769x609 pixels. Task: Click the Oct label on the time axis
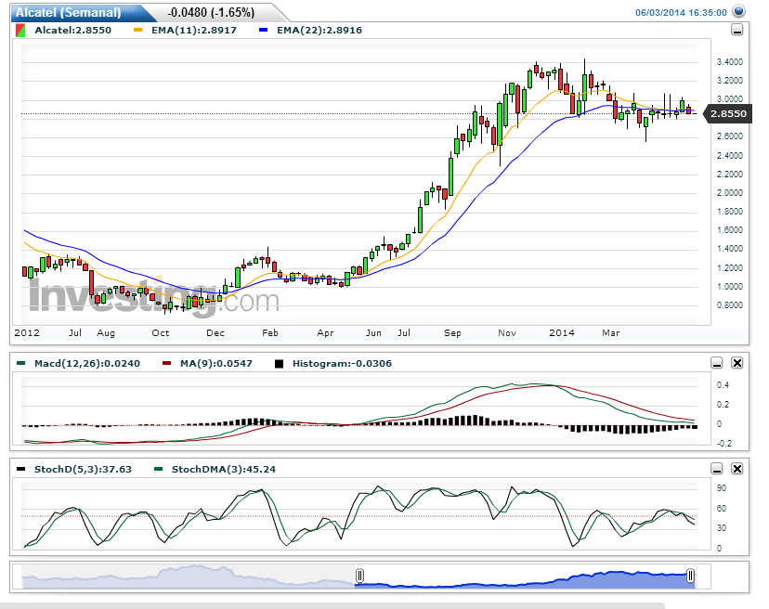(x=161, y=333)
